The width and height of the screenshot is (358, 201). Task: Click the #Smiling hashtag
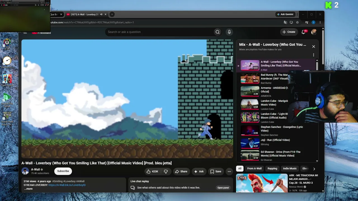coord(57,181)
